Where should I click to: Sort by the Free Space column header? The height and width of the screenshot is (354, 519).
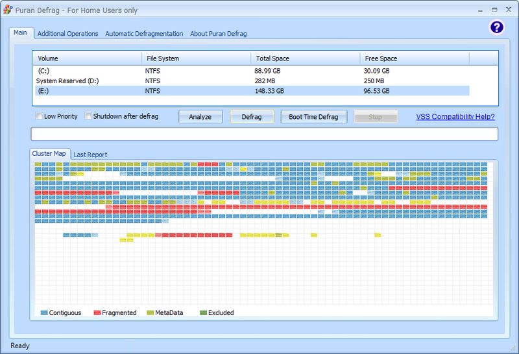click(415, 58)
